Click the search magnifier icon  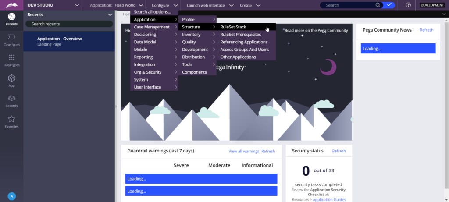378,5
